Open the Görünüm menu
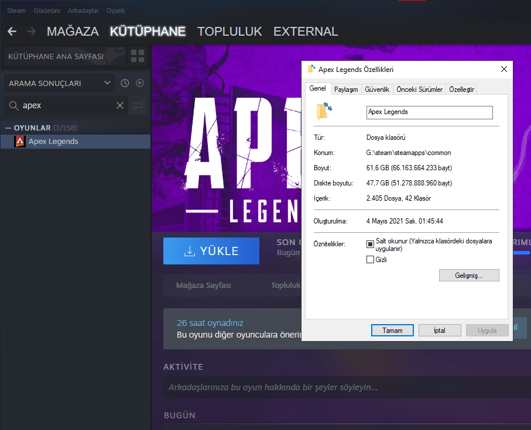Viewport: 531px width, 430px height. [47, 11]
